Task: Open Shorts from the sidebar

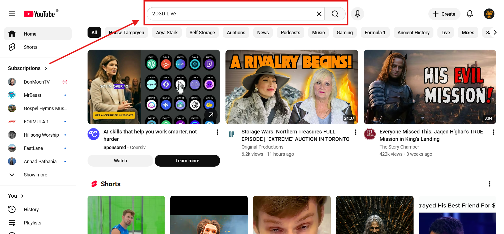Action: pyautogui.click(x=38, y=47)
